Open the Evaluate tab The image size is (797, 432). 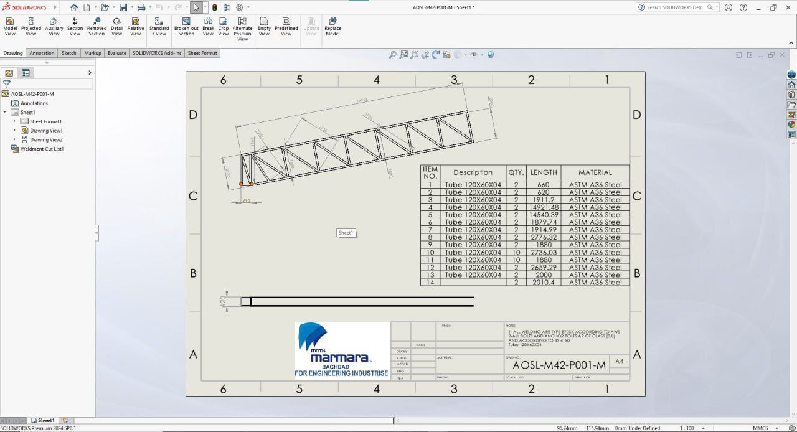(117, 53)
